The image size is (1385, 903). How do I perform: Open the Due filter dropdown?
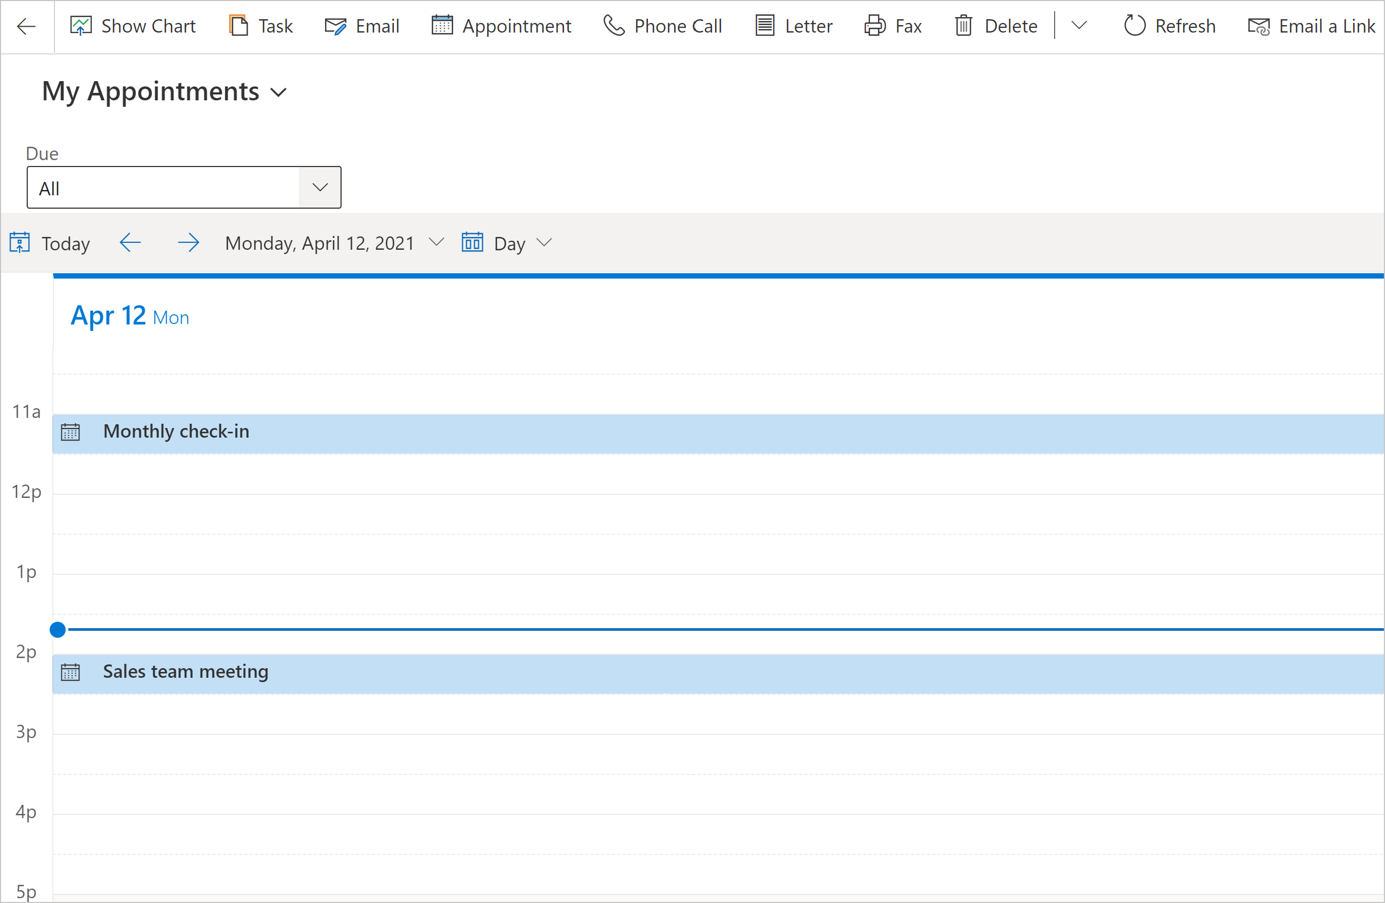coord(321,186)
